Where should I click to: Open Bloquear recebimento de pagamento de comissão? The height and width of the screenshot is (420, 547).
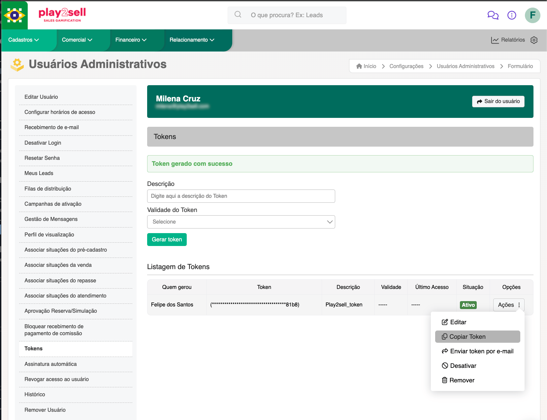[x=76, y=330]
